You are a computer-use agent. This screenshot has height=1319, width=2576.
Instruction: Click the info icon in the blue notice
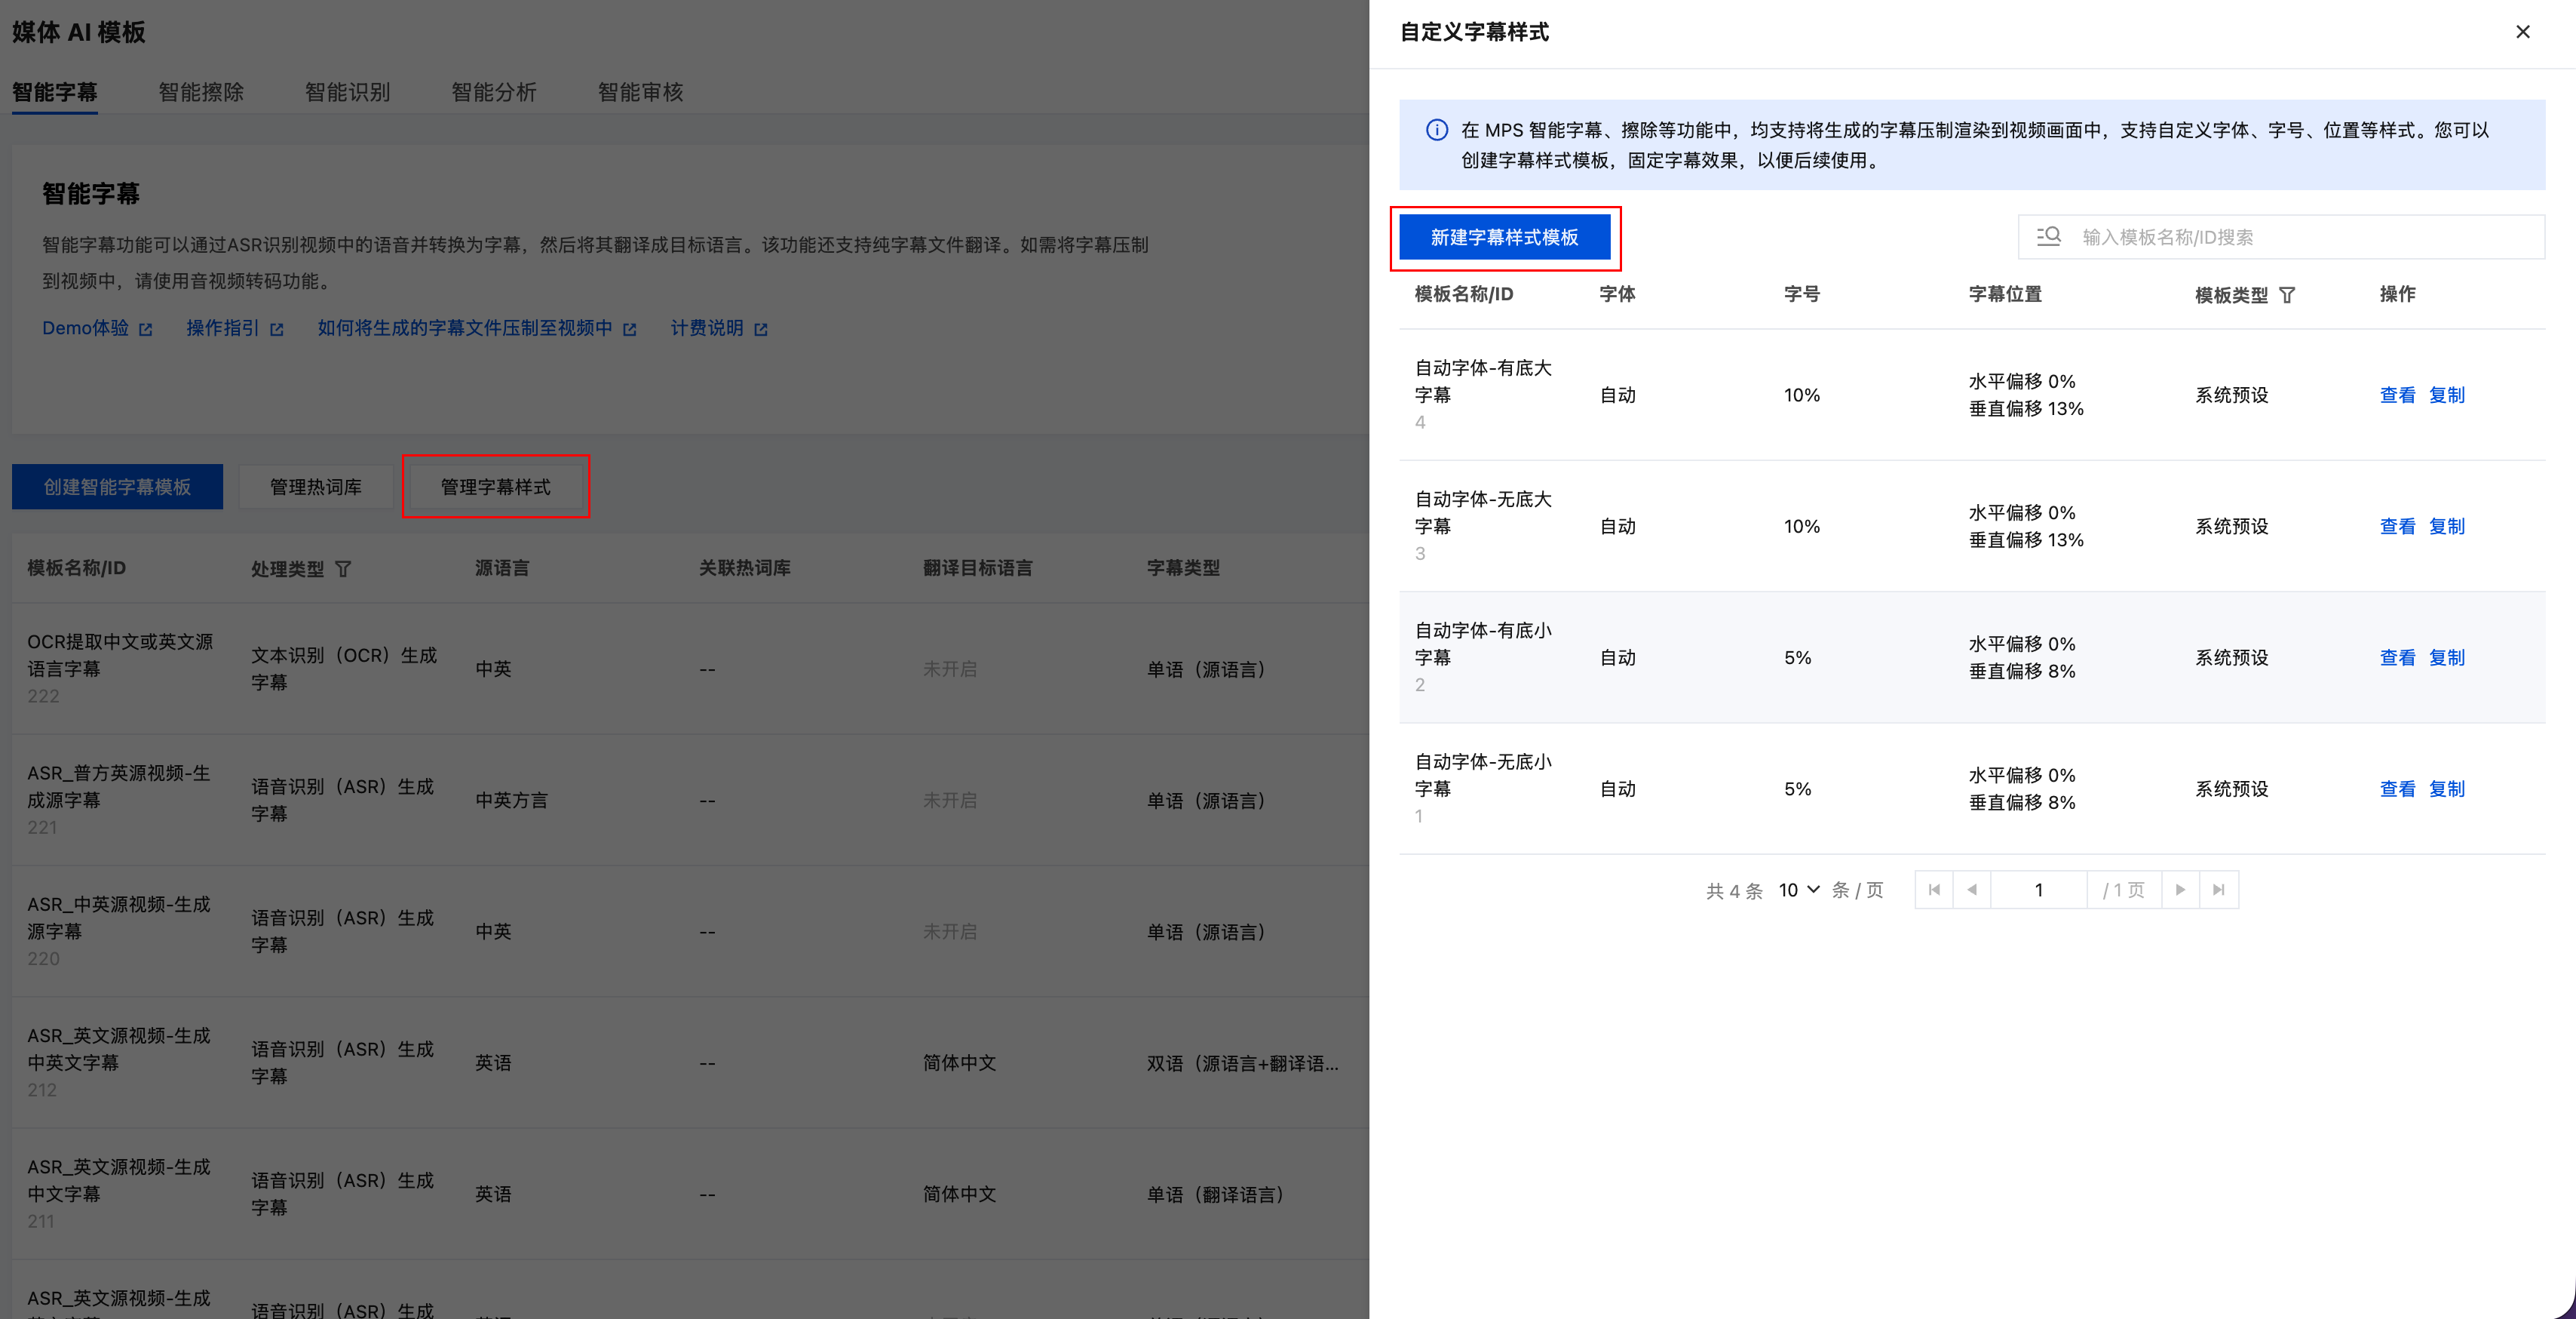click(x=1436, y=130)
